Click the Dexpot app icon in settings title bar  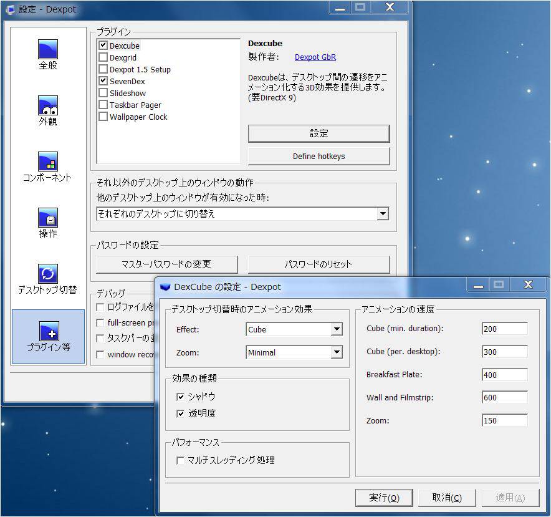[x=11, y=9]
